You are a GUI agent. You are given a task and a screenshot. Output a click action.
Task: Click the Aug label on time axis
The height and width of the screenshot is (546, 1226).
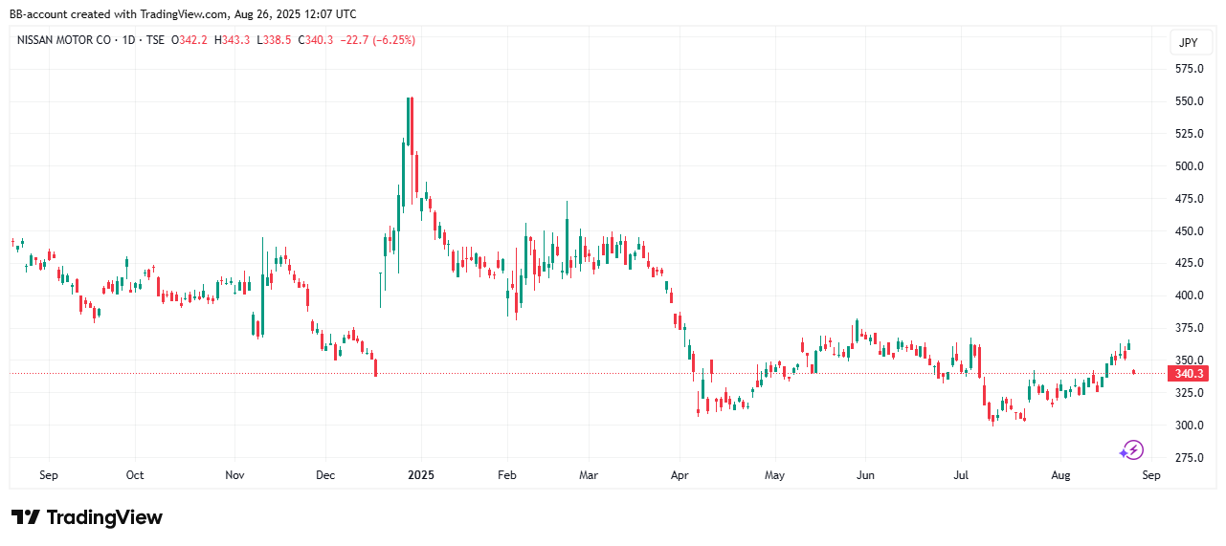(1060, 475)
